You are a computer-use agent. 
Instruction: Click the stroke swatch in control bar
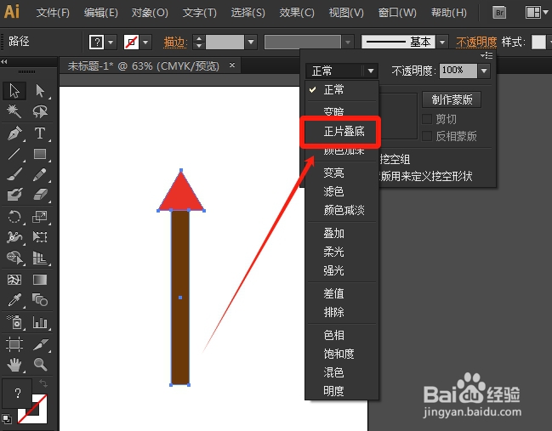click(131, 43)
